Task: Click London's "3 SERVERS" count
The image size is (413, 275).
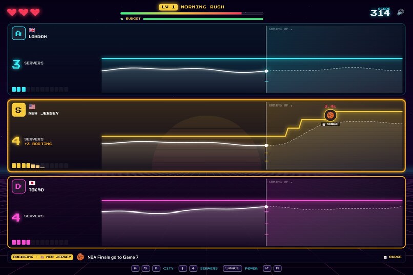Action: (28, 64)
